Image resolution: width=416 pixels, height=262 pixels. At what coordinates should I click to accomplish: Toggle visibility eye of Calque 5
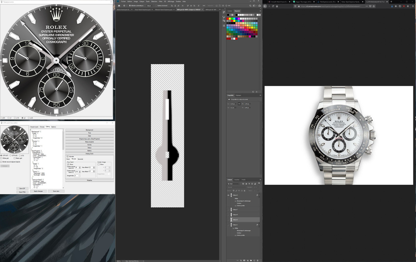[228, 195]
